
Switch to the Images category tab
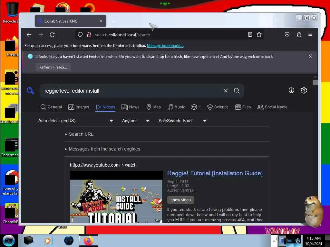79,107
